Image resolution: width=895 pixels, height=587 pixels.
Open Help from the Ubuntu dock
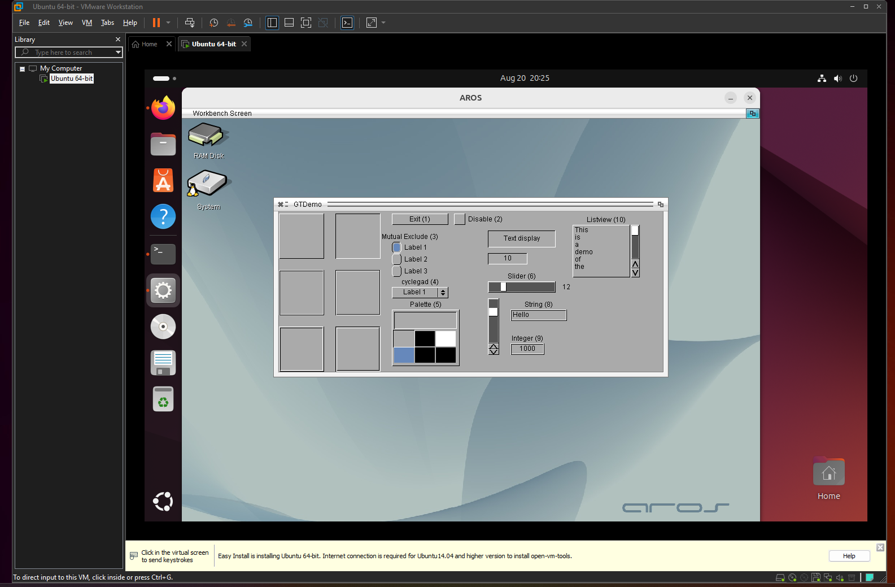(163, 216)
